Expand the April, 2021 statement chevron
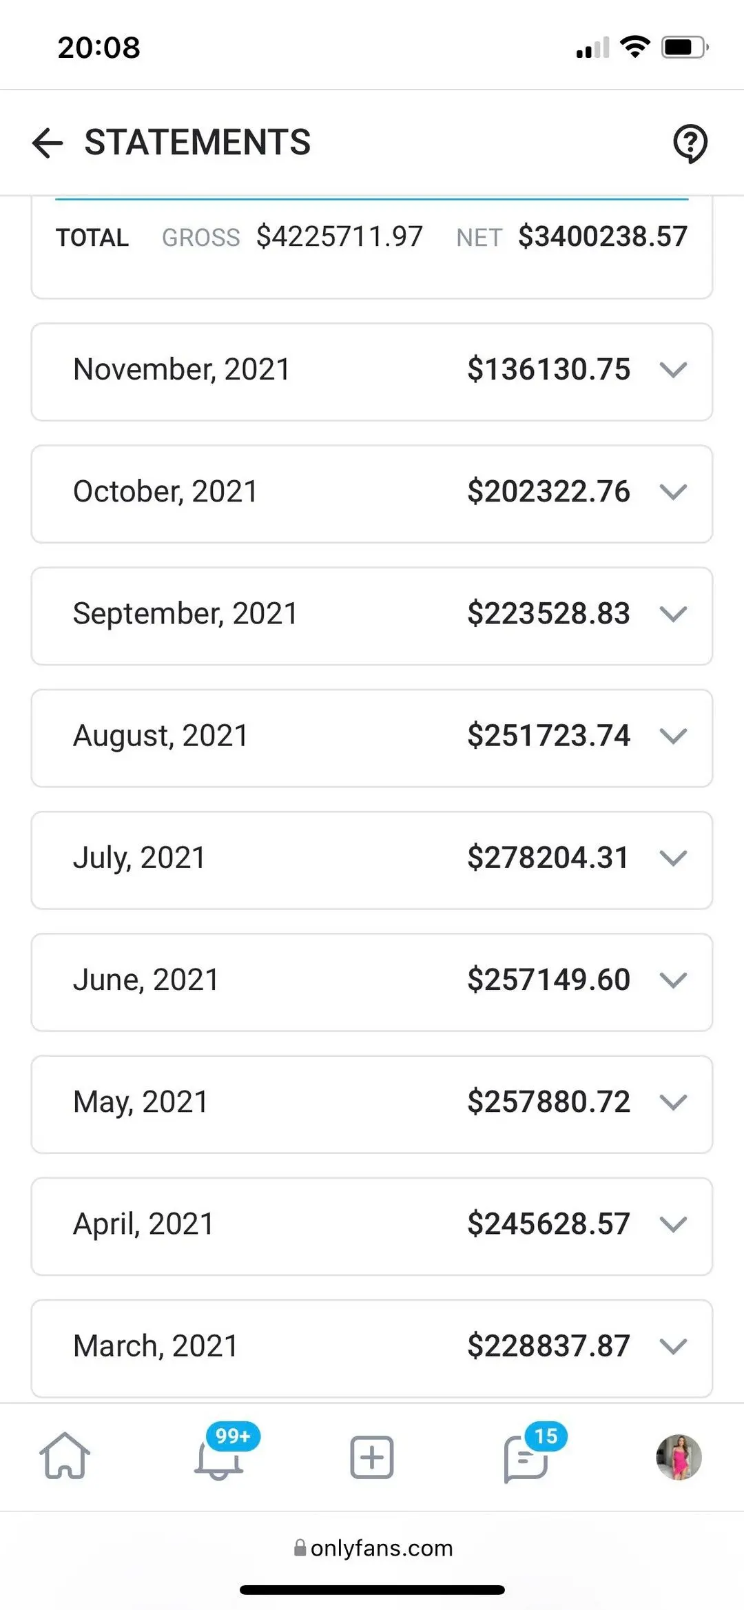Viewport: 744px width, 1610px height. click(673, 1224)
